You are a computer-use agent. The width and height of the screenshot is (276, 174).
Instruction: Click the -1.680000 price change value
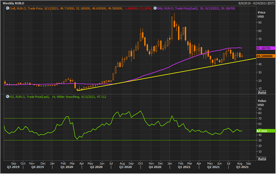130,8
